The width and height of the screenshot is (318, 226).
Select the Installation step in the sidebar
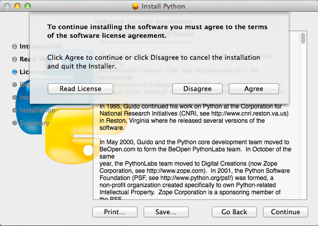tap(37, 110)
